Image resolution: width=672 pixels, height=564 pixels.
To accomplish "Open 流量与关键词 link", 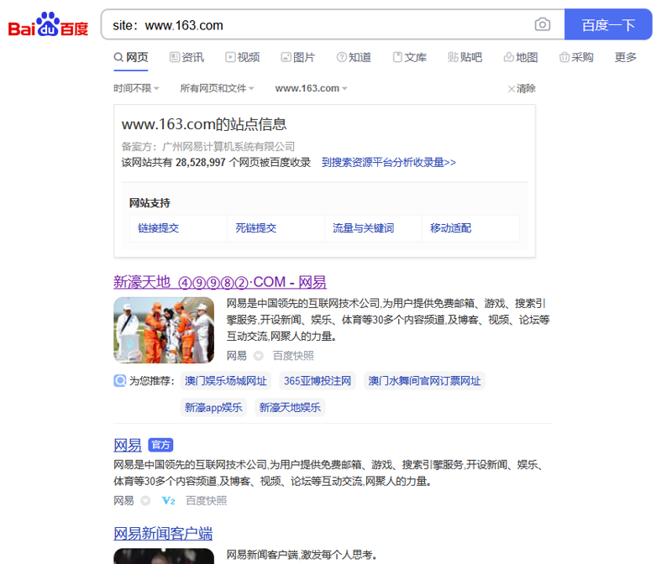I will point(363,228).
